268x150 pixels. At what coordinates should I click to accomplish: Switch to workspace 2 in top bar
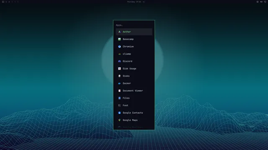tap(9, 2)
